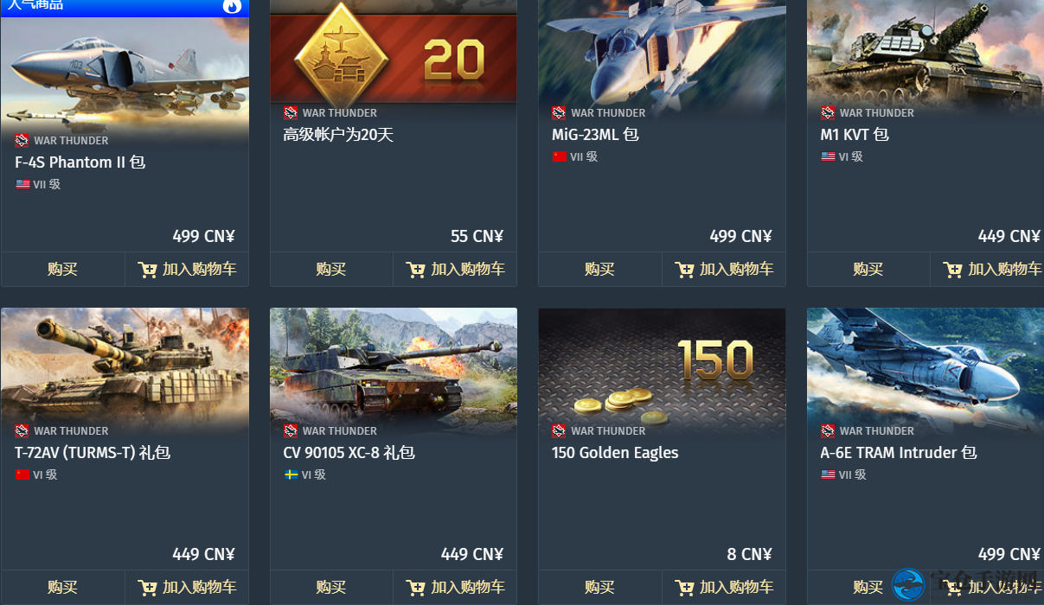Click the flame icon on popular items banner
The width and height of the screenshot is (1044, 605).
[232, 6]
